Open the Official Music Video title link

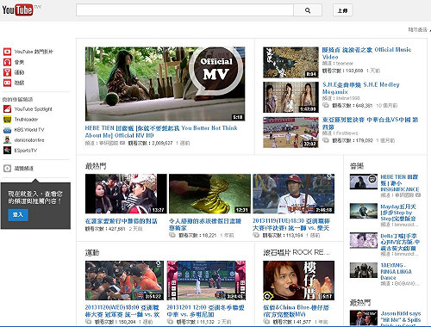[x=366, y=53]
